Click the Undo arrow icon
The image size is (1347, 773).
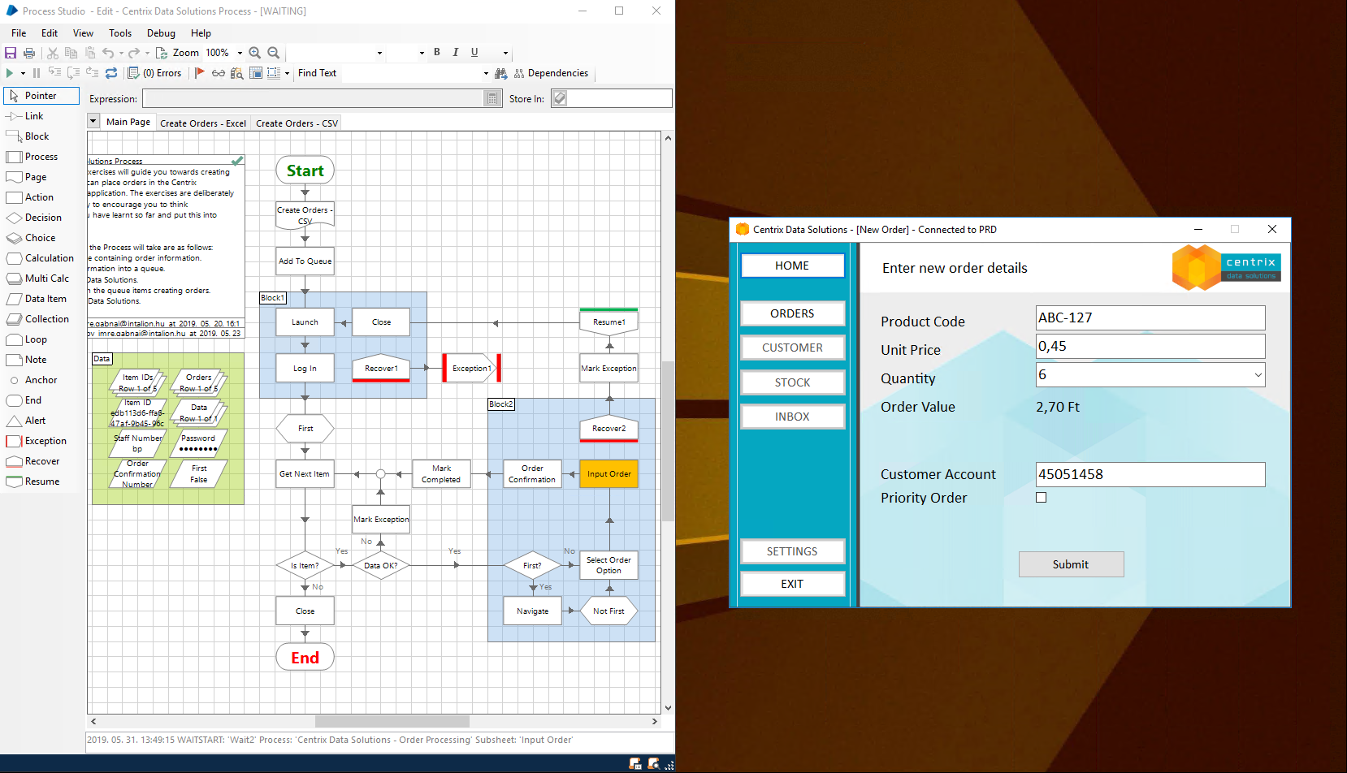(108, 53)
